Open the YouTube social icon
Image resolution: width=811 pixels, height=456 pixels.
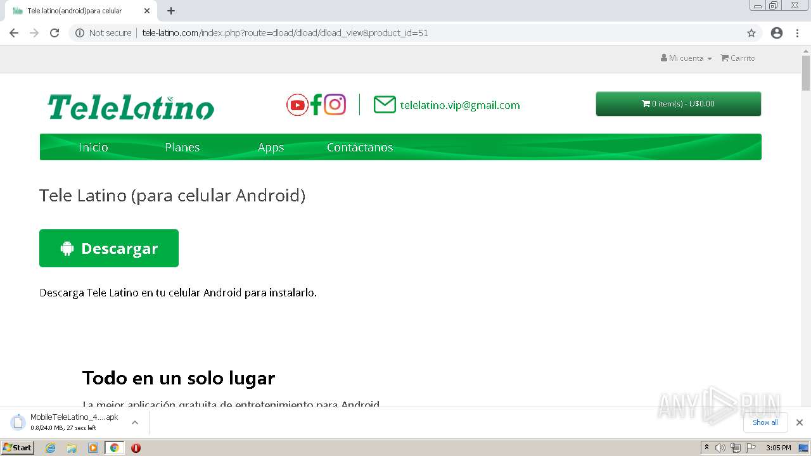click(297, 104)
